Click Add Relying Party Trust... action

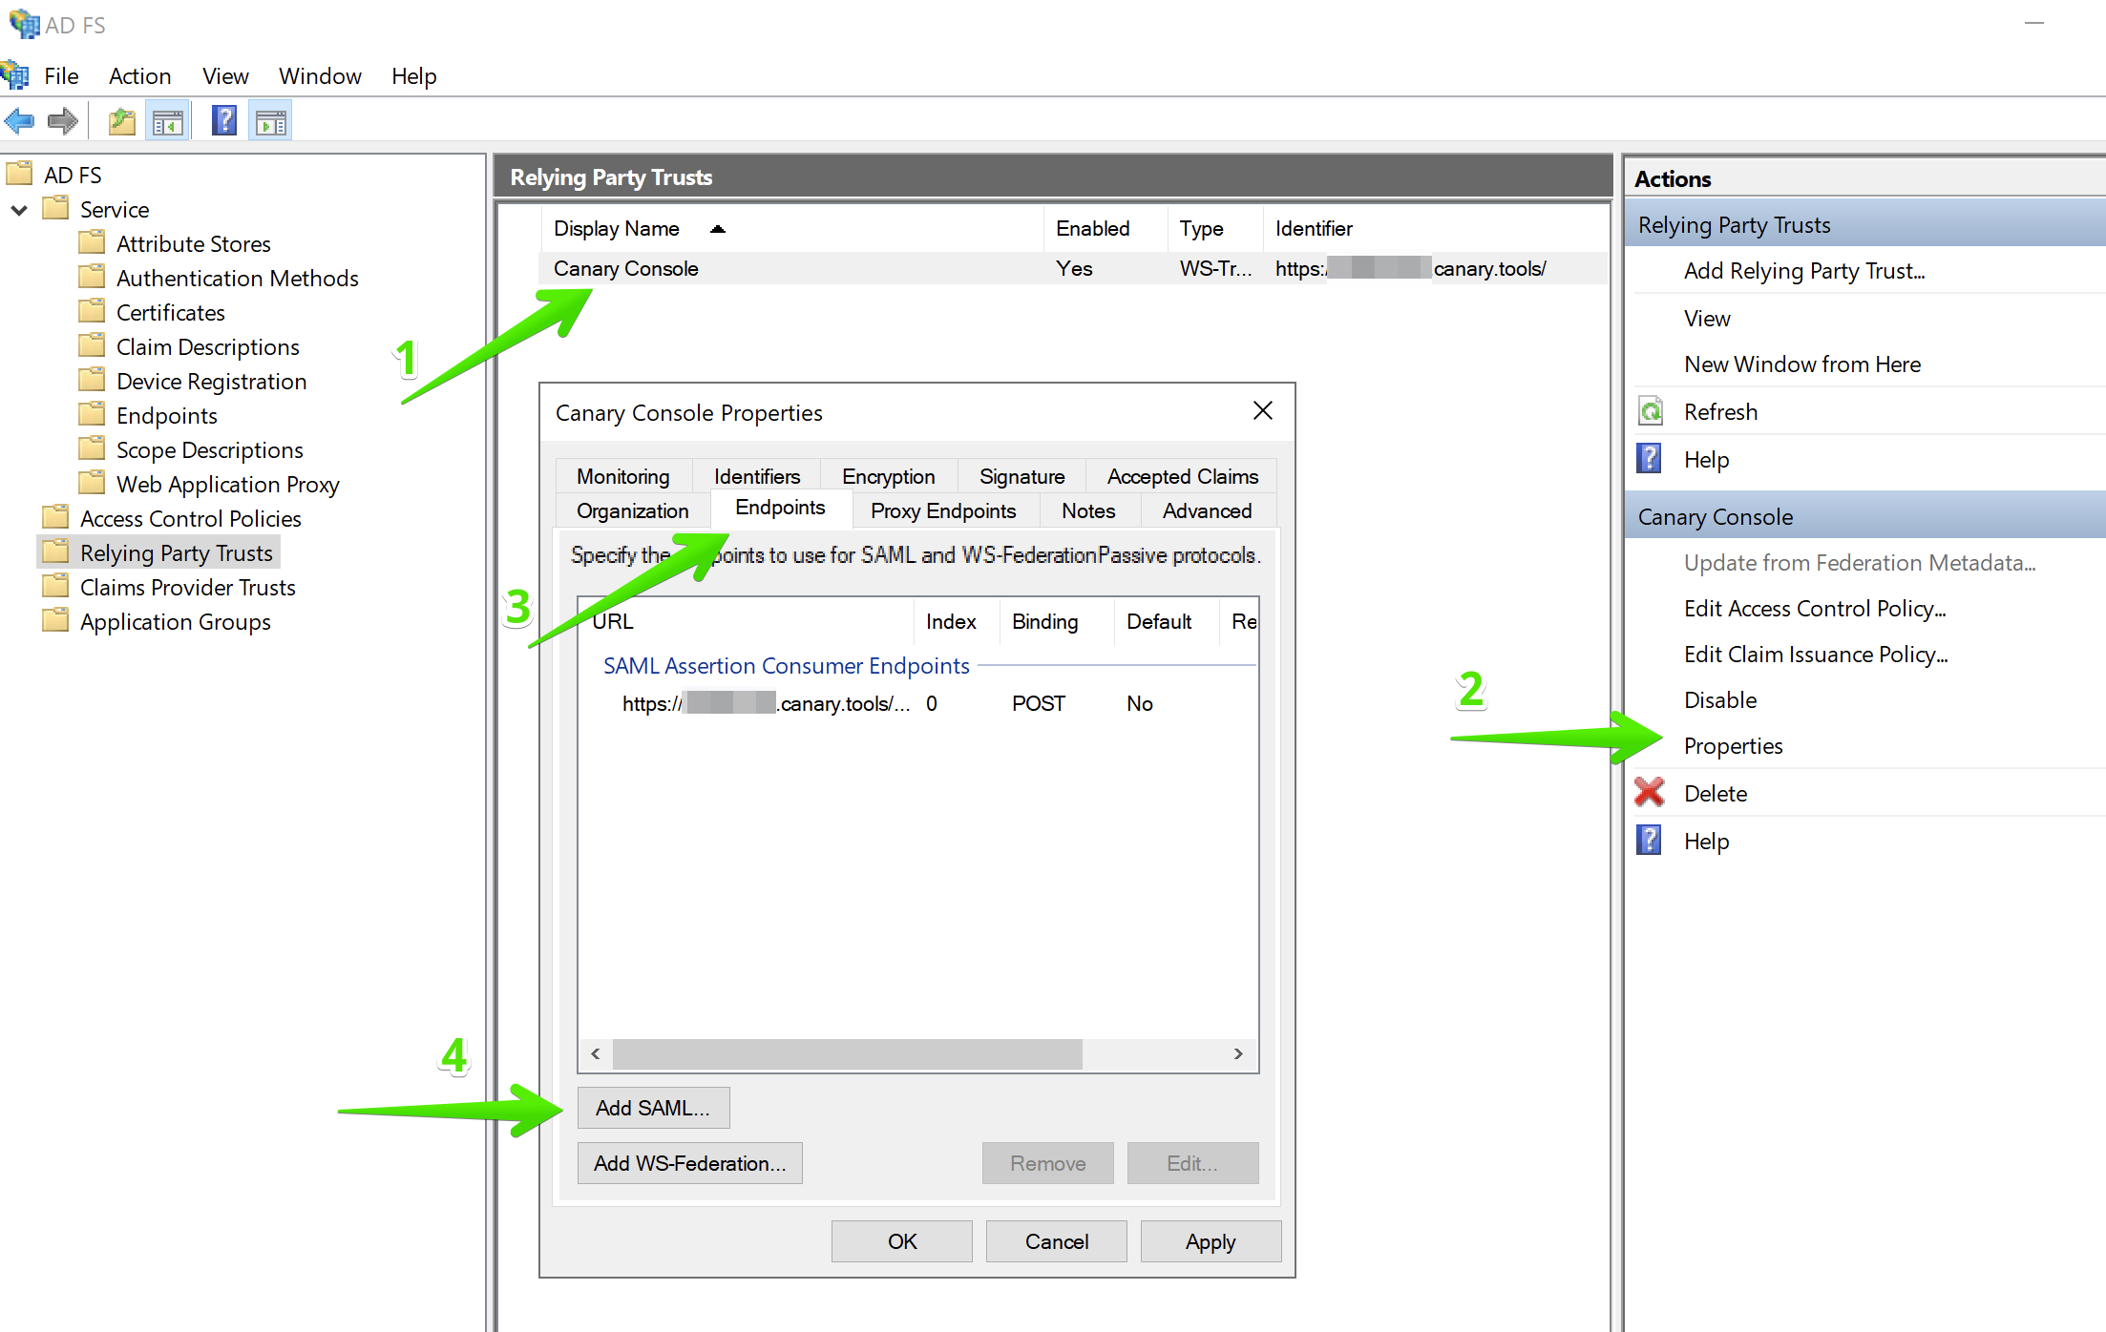(1803, 270)
